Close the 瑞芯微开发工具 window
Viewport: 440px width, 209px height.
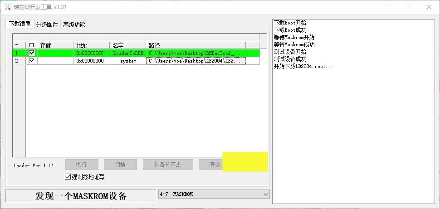[x=429, y=7]
